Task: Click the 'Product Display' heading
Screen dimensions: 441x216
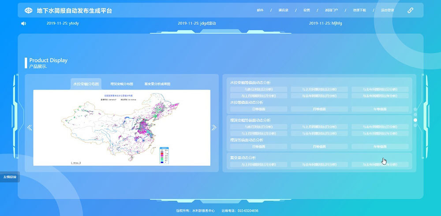Action: [49, 60]
